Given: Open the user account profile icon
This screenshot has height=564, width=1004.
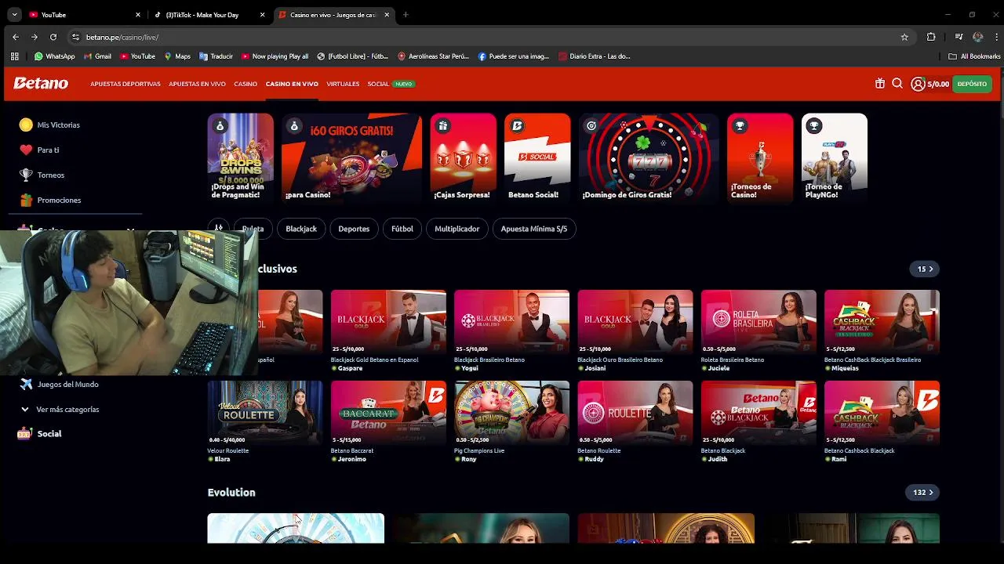Looking at the screenshot, I should coord(918,84).
